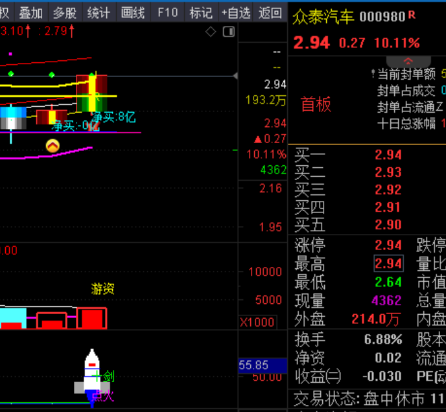The height and width of the screenshot is (412, 446).
Task: Click stock code 000980
Action: 382,17
